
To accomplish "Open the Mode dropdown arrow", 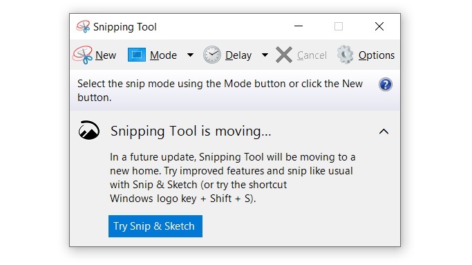I will pyautogui.click(x=190, y=55).
